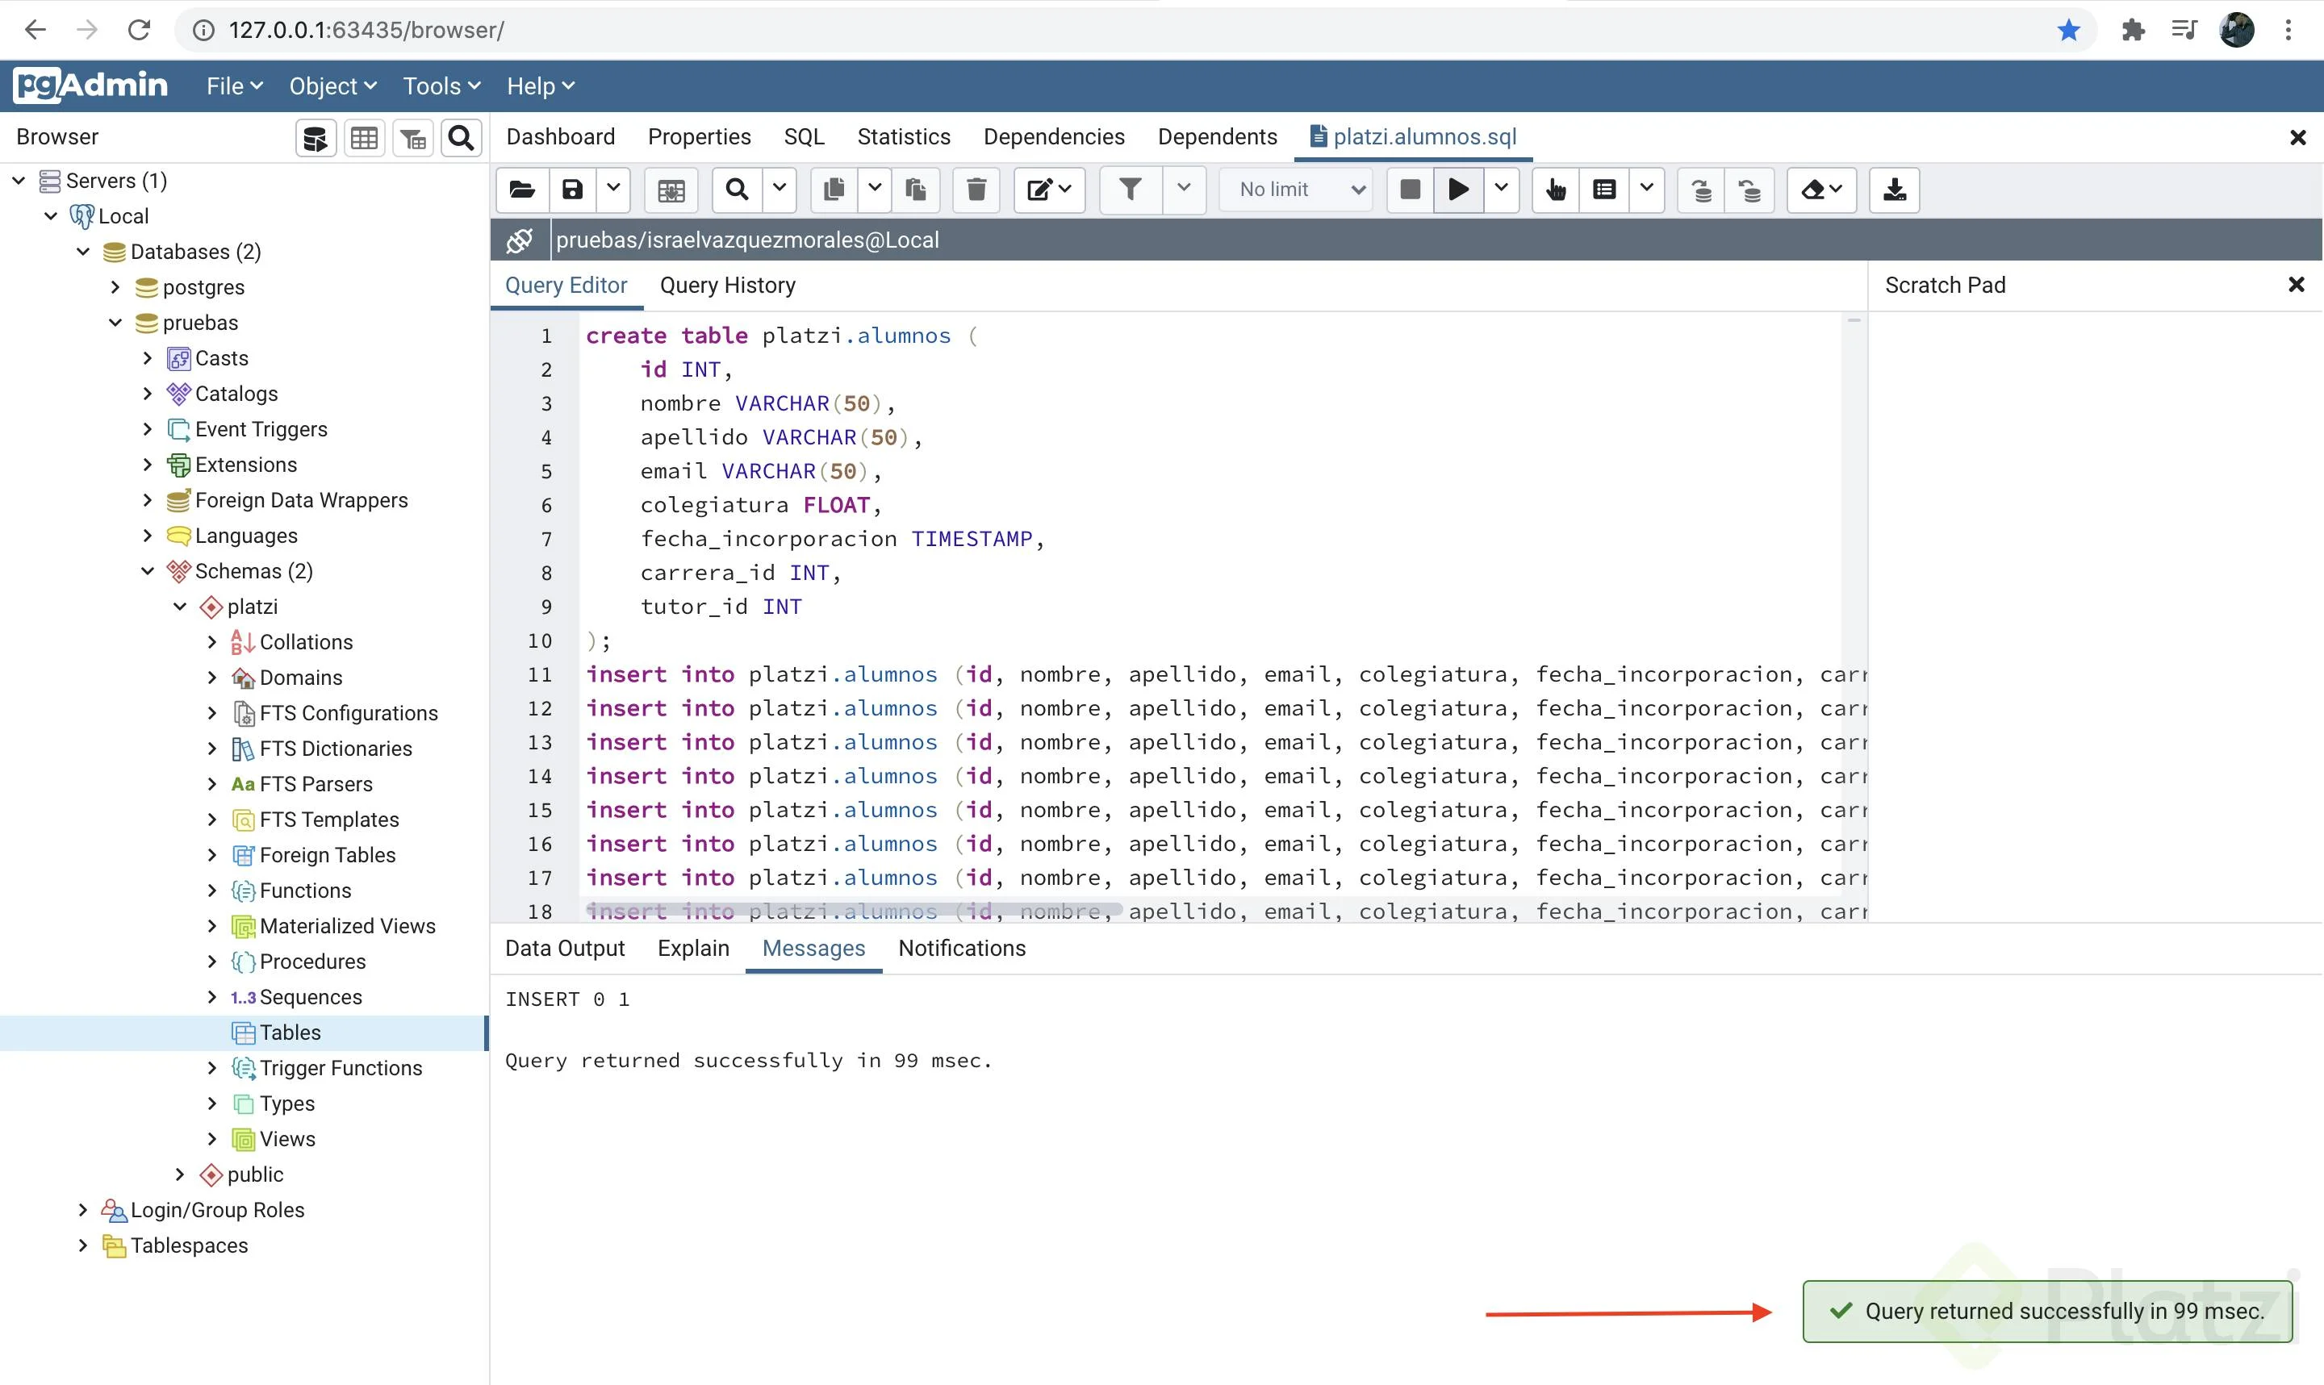Select the Tables tree item
Viewport: 2324px width, 1385px height.
pyautogui.click(x=290, y=1032)
